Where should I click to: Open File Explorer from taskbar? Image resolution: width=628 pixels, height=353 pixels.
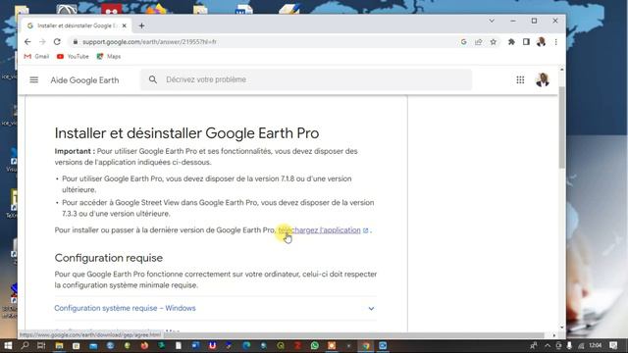[x=59, y=345]
